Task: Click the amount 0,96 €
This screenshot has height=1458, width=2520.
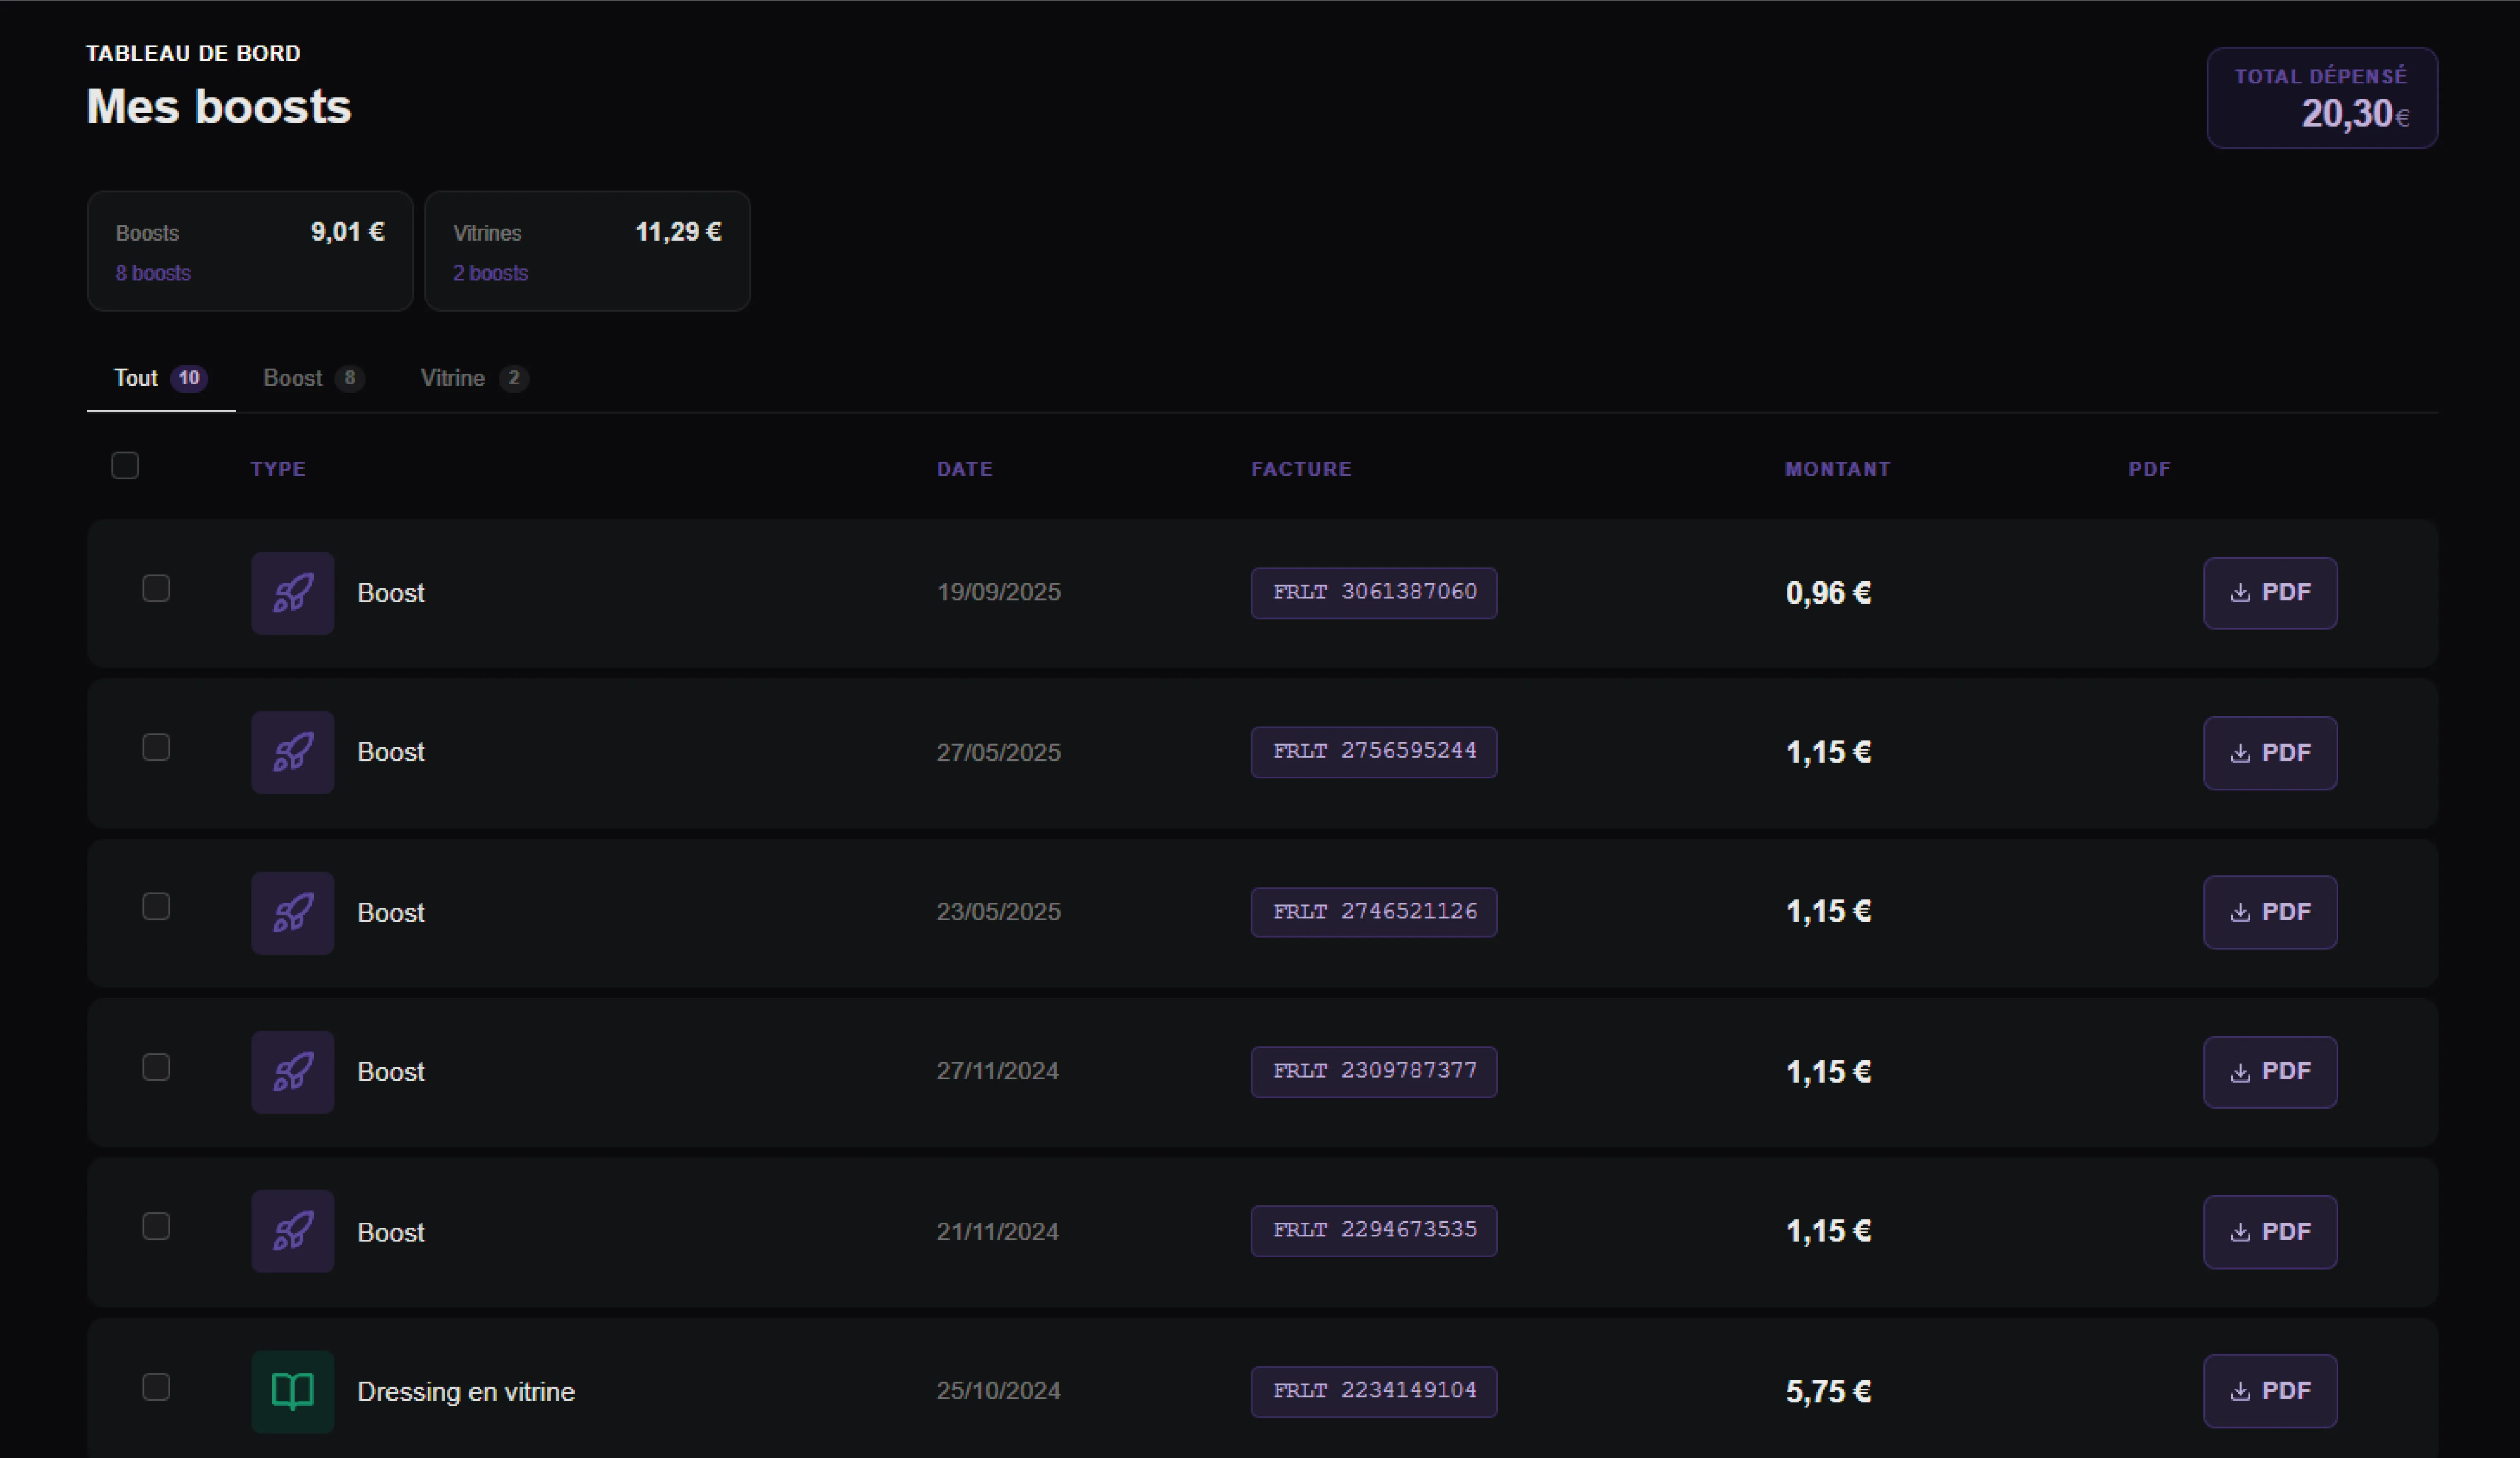Action: [x=1828, y=593]
